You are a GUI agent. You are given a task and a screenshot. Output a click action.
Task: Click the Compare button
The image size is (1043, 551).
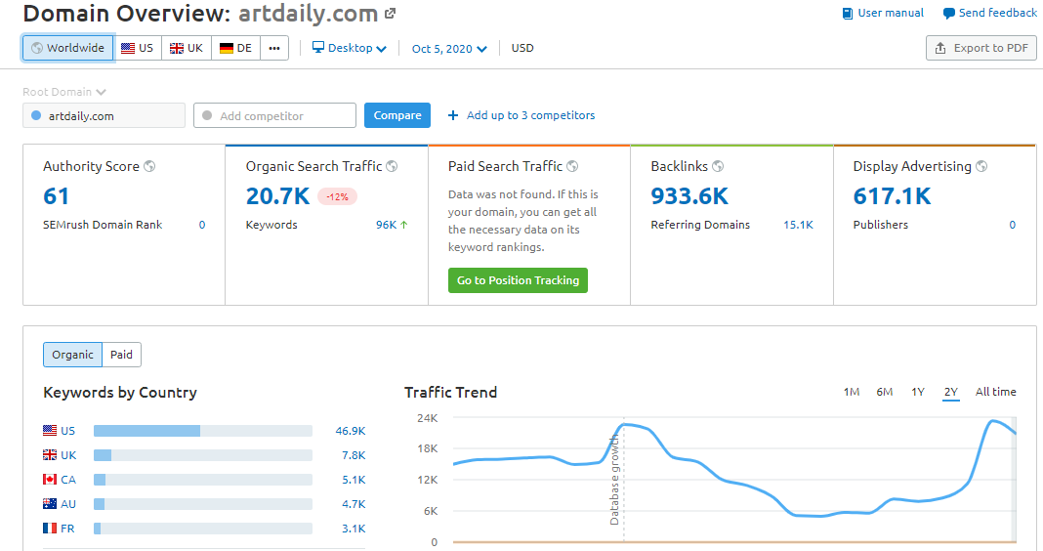pyautogui.click(x=397, y=115)
